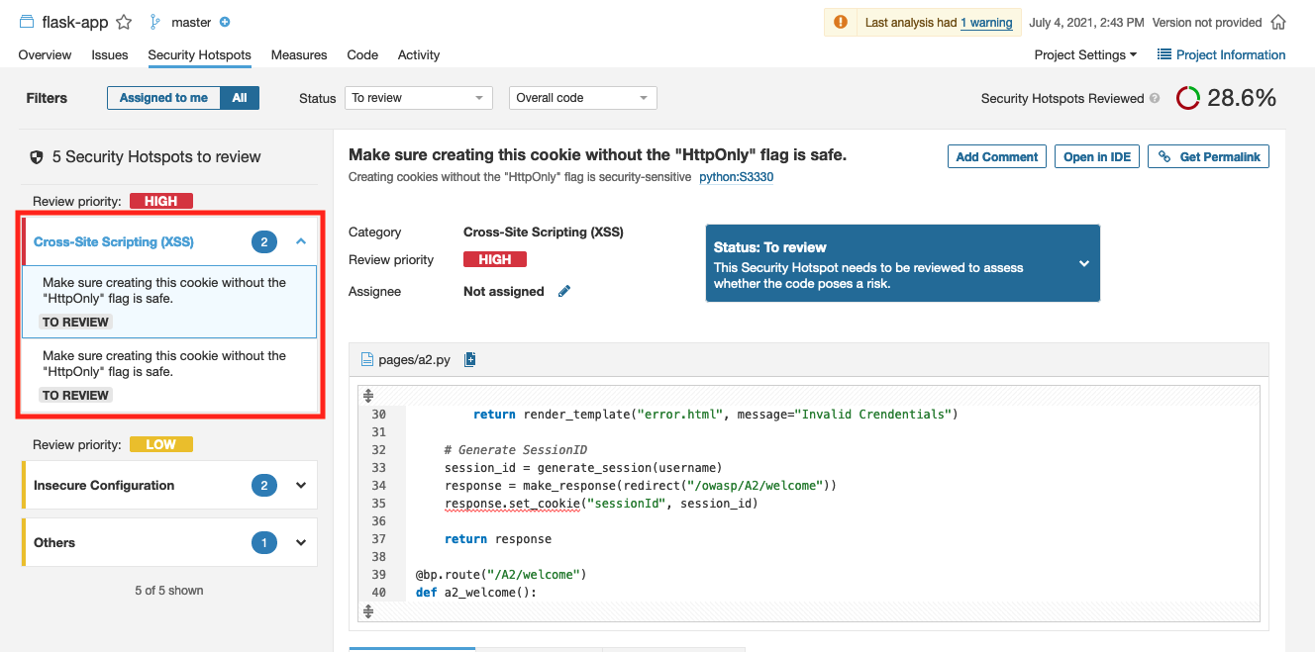Screen dimensions: 1315x652
Task: Click the July 4, 2021, 2:43 PM date
Action: click(x=1087, y=23)
